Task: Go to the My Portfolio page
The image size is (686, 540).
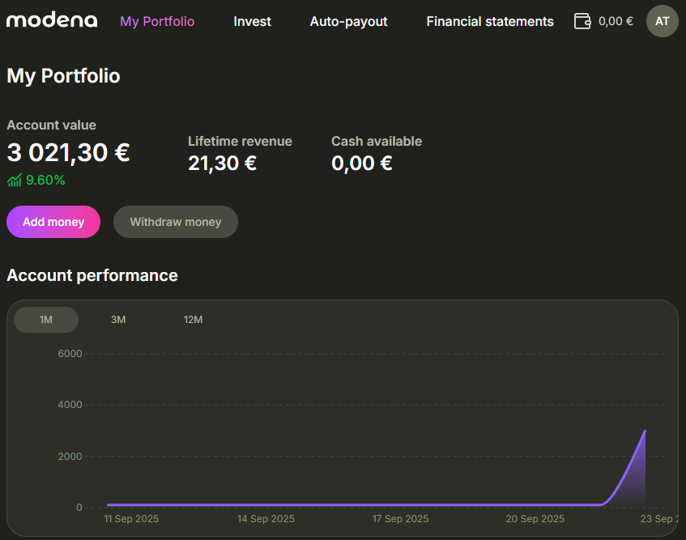Action: [x=157, y=22]
